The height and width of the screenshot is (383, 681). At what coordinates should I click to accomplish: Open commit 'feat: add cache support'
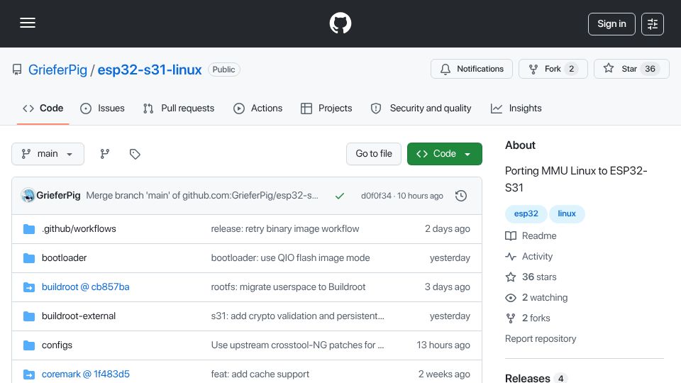point(260,374)
